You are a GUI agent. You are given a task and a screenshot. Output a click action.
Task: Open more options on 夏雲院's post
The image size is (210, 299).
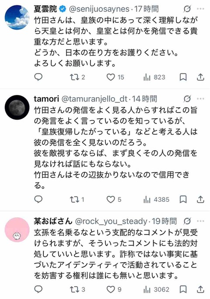[201, 9]
